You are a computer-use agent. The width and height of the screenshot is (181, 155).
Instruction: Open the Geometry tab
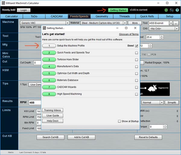(102, 16)
